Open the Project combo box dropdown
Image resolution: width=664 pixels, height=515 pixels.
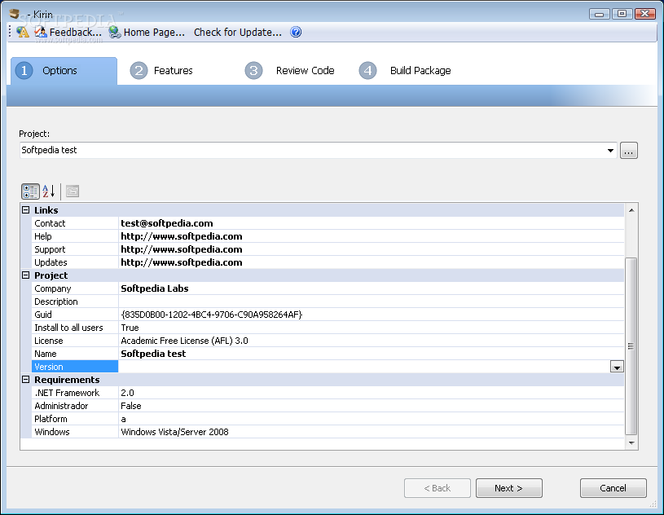tap(610, 151)
